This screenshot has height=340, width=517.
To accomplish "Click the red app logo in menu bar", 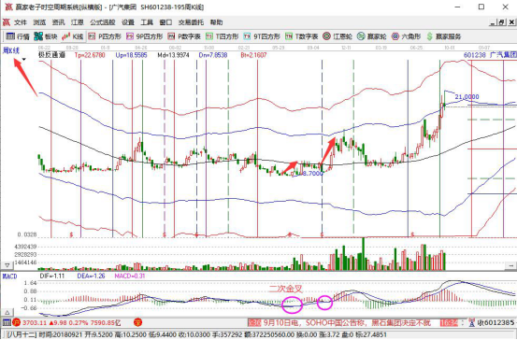I will [x=7, y=22].
